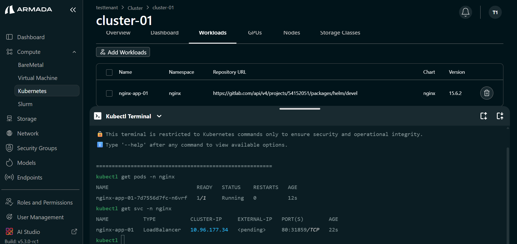Click the Storage sidebar icon

(x=10, y=118)
